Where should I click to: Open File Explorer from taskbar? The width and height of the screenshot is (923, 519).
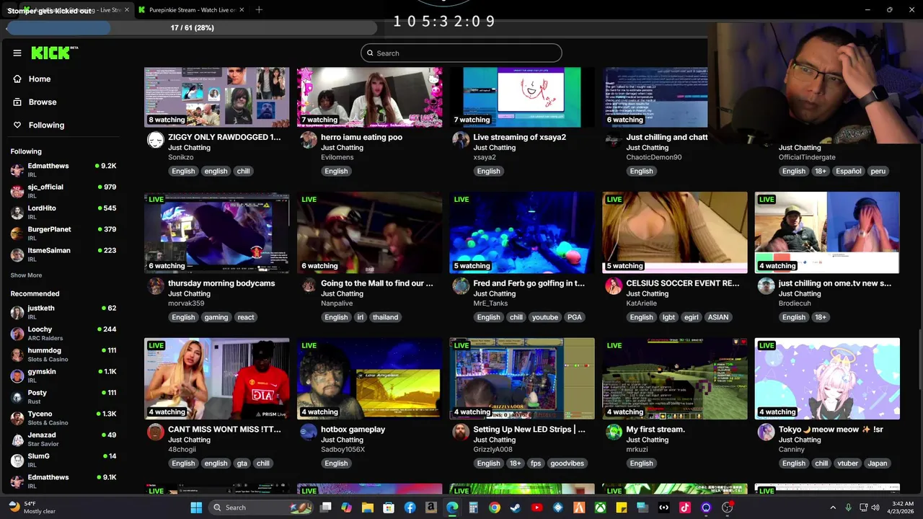coord(368,507)
